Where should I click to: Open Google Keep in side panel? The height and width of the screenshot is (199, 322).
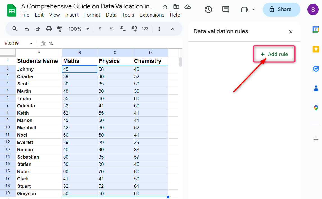316,49
